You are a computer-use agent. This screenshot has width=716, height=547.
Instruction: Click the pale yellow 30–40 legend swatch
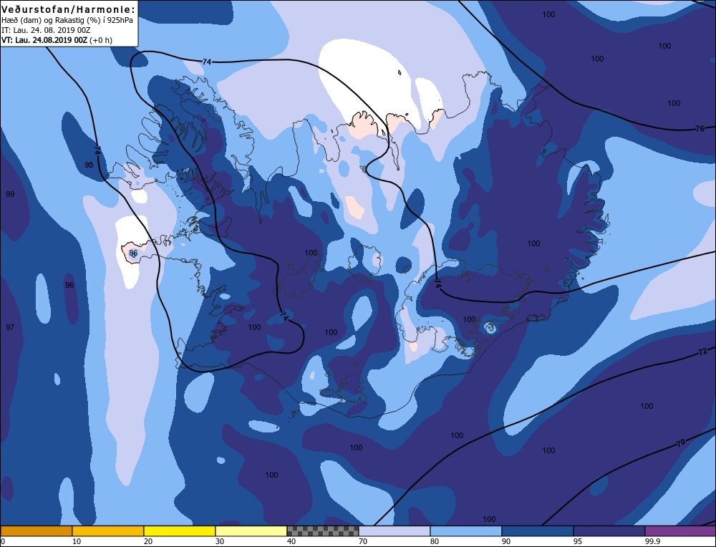tap(251, 531)
